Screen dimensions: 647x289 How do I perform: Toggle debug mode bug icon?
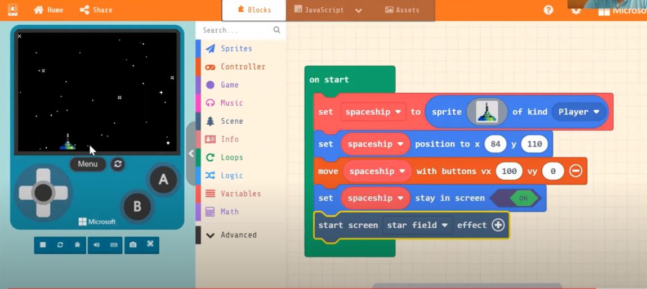(77, 245)
